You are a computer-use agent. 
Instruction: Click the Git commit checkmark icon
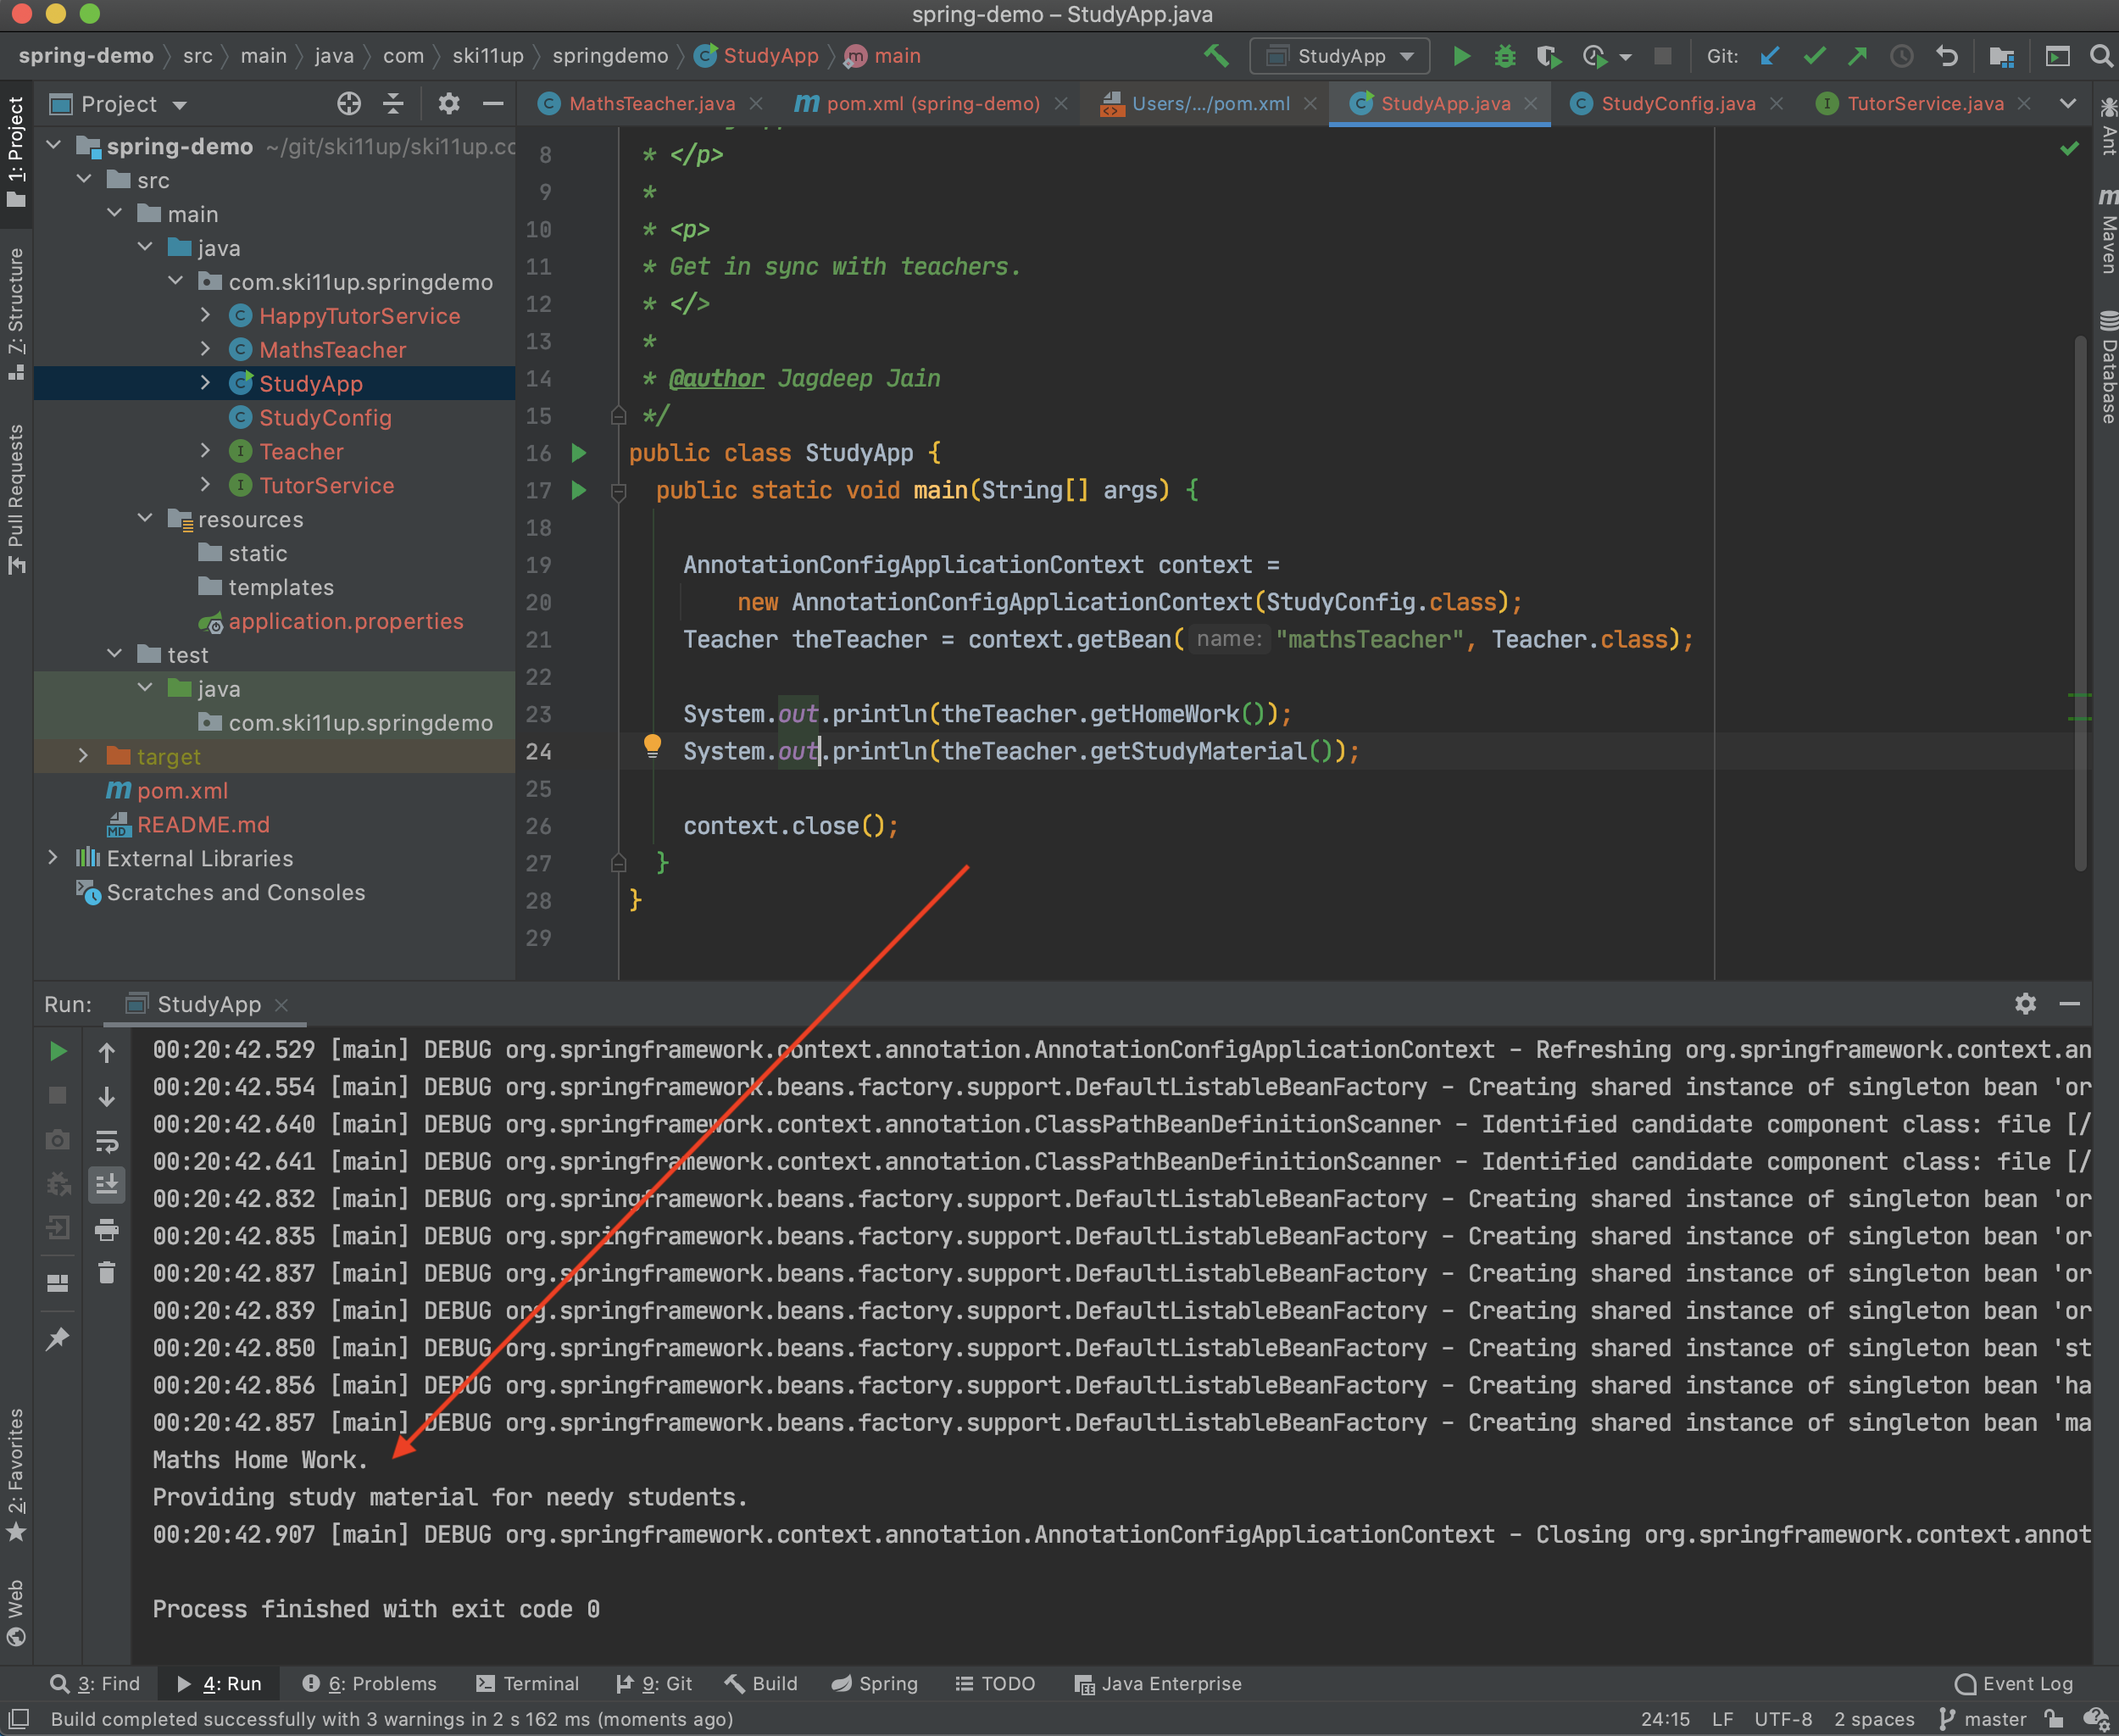click(x=1814, y=56)
